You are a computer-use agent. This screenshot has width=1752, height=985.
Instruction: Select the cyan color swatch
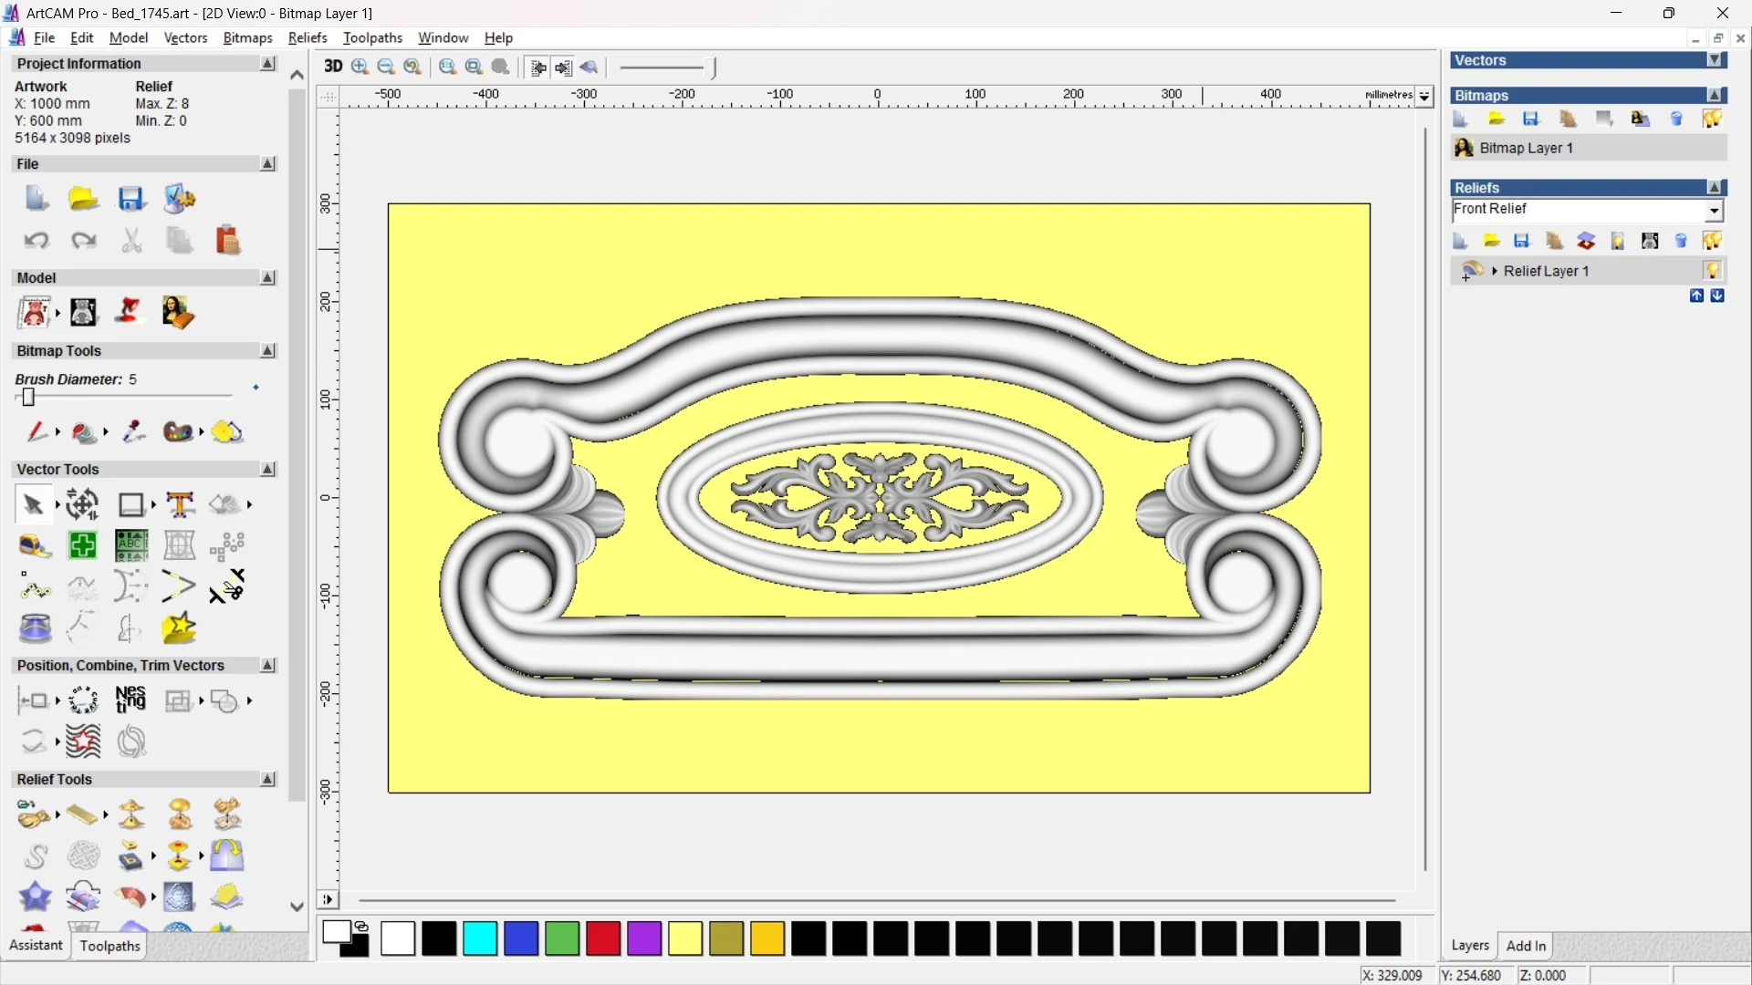click(x=480, y=938)
